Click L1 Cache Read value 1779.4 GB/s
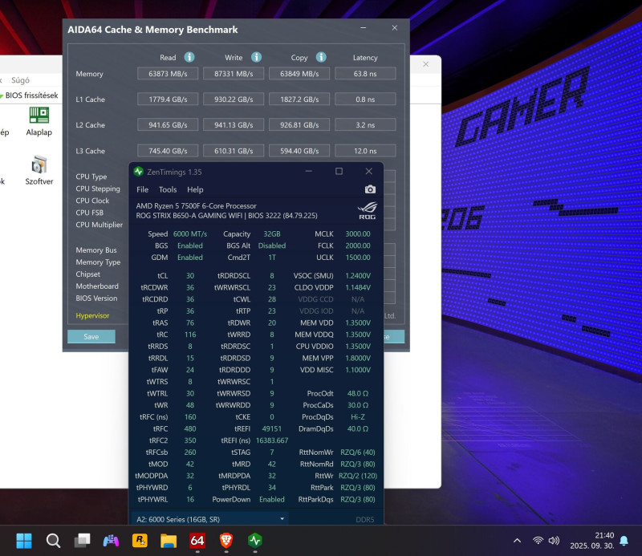The image size is (642, 556). click(168, 99)
